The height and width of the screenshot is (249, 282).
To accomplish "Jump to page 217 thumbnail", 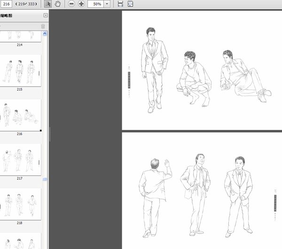I will pos(19,159).
